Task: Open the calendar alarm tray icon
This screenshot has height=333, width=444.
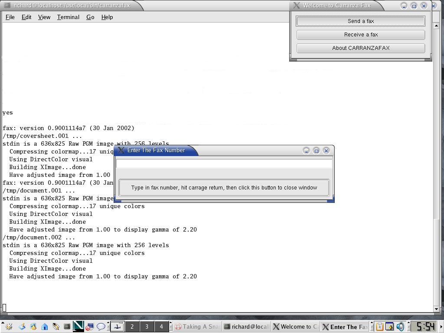Action: pyautogui.click(x=389, y=326)
